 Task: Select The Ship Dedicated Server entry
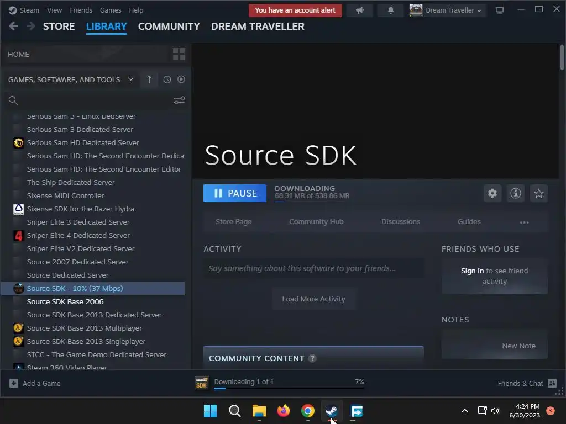click(71, 182)
